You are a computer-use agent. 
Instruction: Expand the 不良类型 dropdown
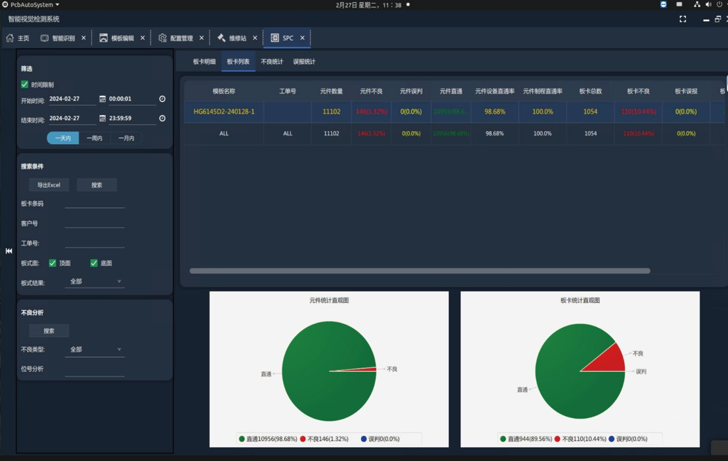coord(95,349)
